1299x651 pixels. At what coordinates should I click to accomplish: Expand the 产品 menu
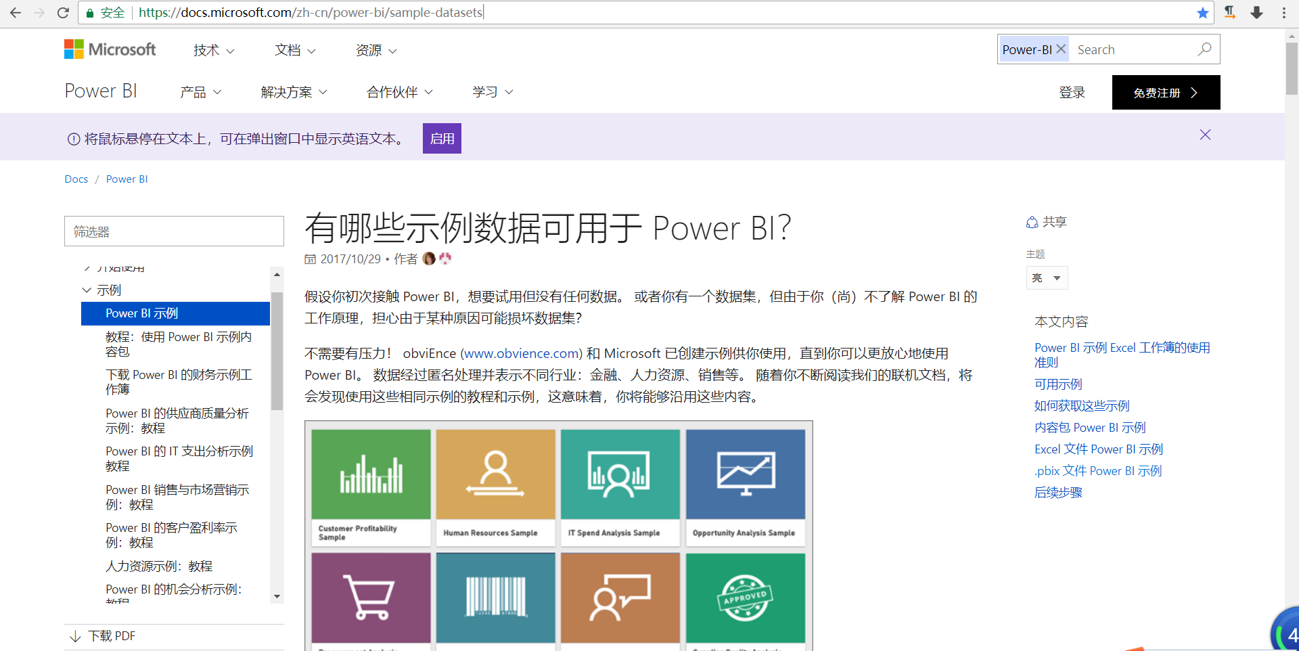[201, 92]
